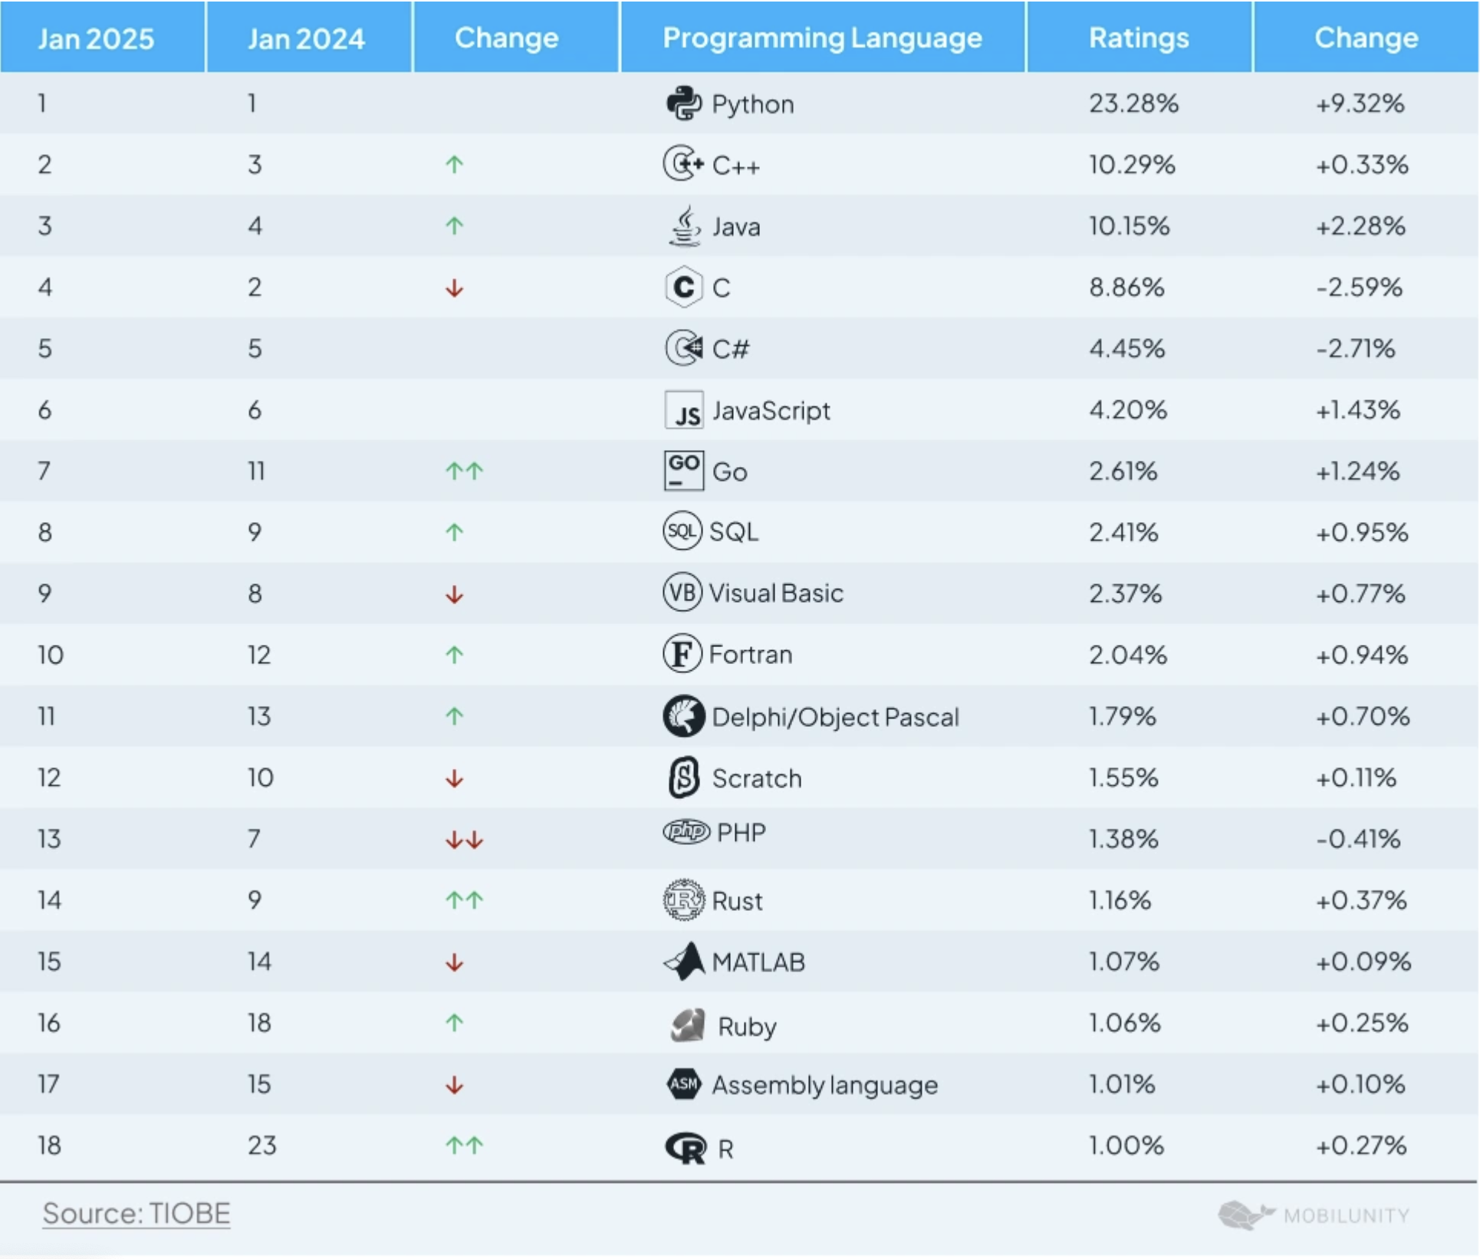This screenshot has height=1259, width=1483.
Task: Click the red down arrow in C row
Action: tap(455, 288)
